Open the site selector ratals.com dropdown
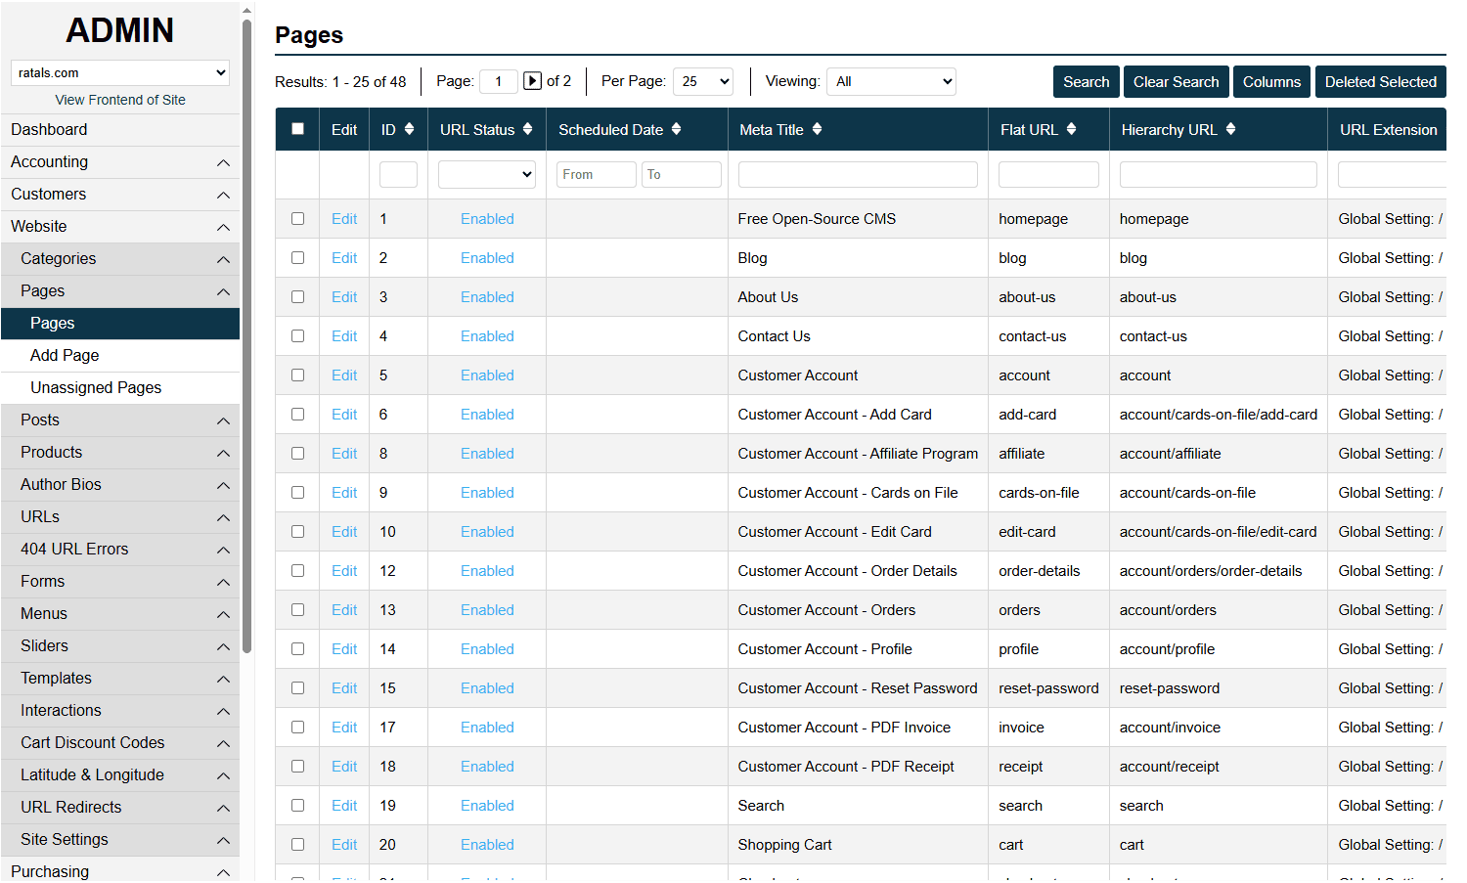The height and width of the screenshot is (883, 1467). (x=120, y=72)
